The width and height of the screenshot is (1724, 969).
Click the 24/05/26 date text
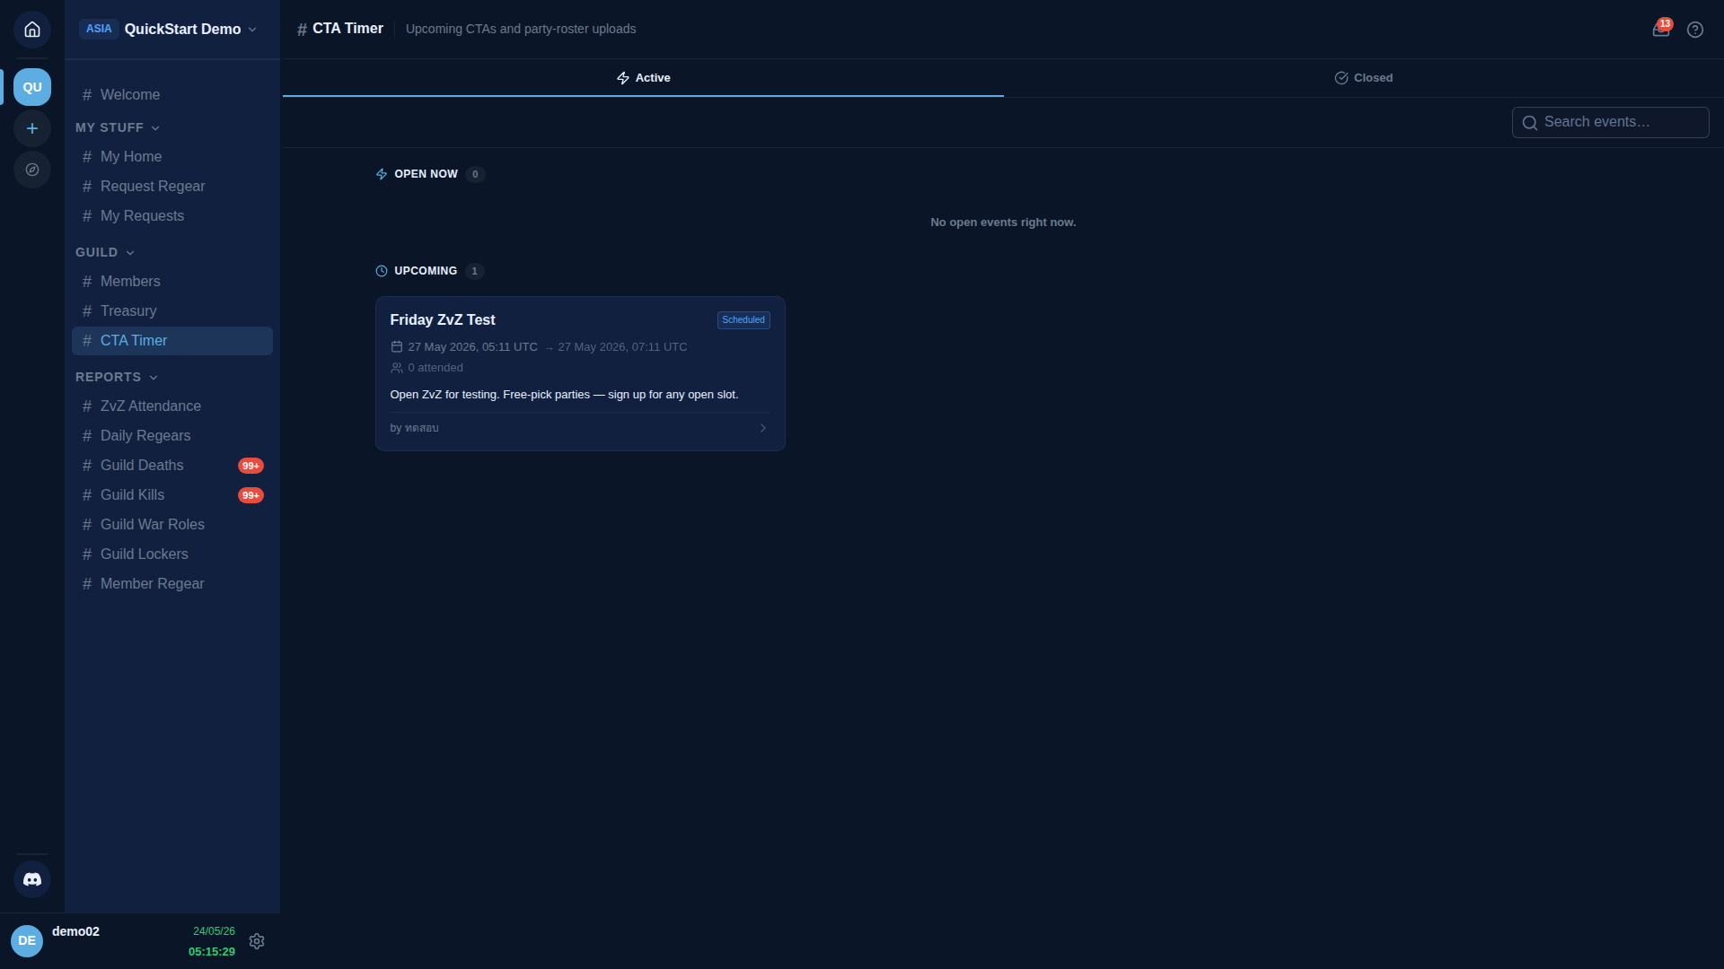click(x=214, y=931)
